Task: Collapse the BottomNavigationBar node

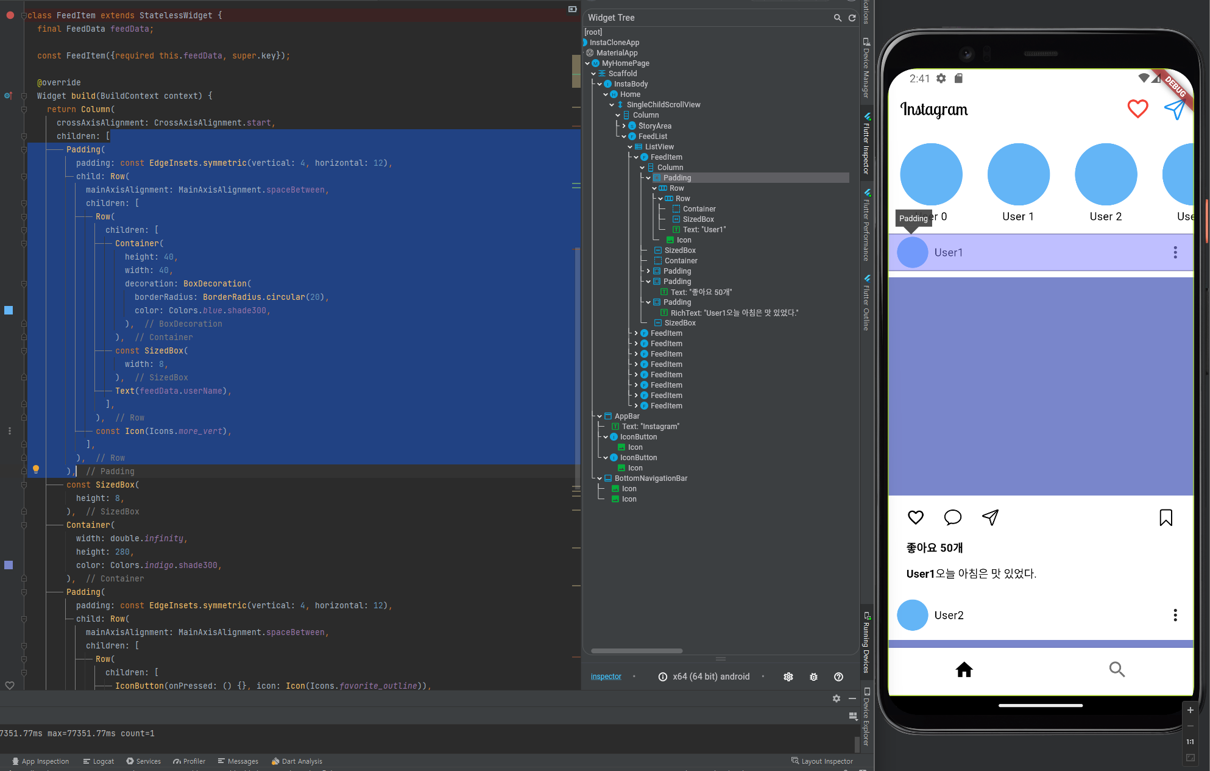Action: pyautogui.click(x=600, y=478)
